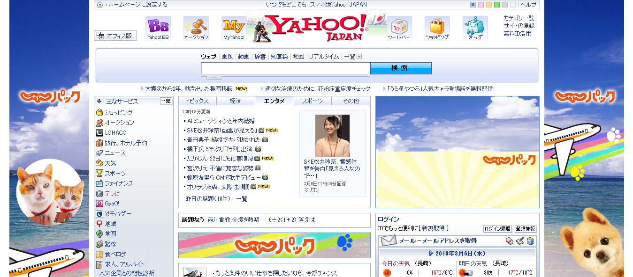Open the Yahoo! BB icon
The width and height of the screenshot is (633, 277).
coord(158,29)
